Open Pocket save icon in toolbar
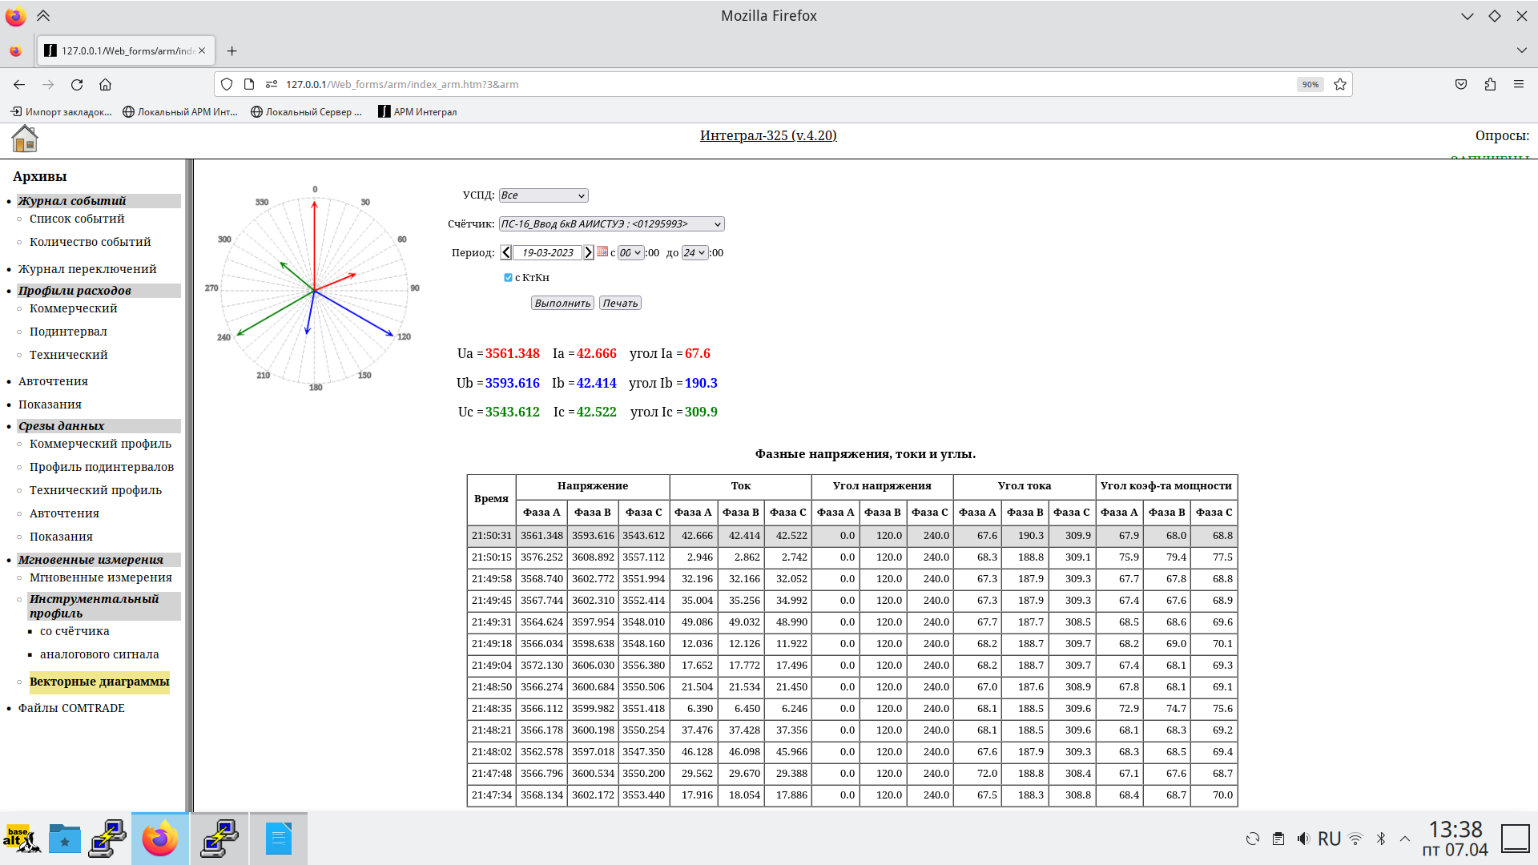The width and height of the screenshot is (1538, 865). 1461,84
